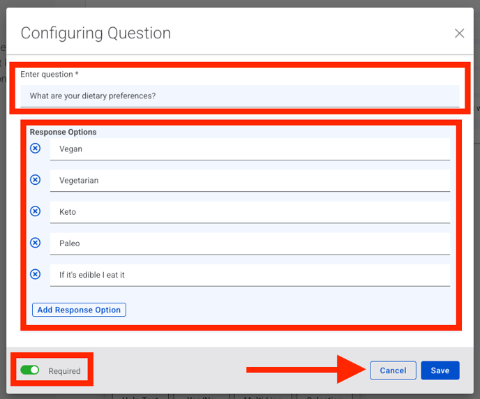Viewport: 480px width, 399px height.
Task: Edit the 'If it's edible I eat it' field
Action: coord(250,275)
